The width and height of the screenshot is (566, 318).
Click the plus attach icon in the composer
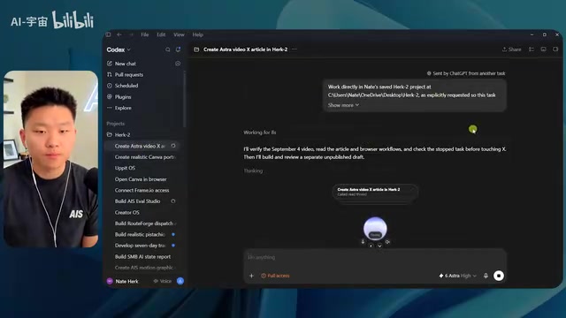[251, 276]
